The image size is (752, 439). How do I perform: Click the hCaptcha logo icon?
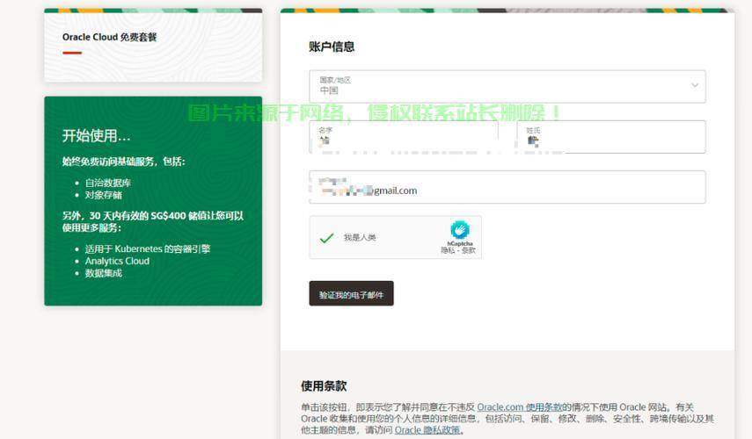pyautogui.click(x=459, y=230)
